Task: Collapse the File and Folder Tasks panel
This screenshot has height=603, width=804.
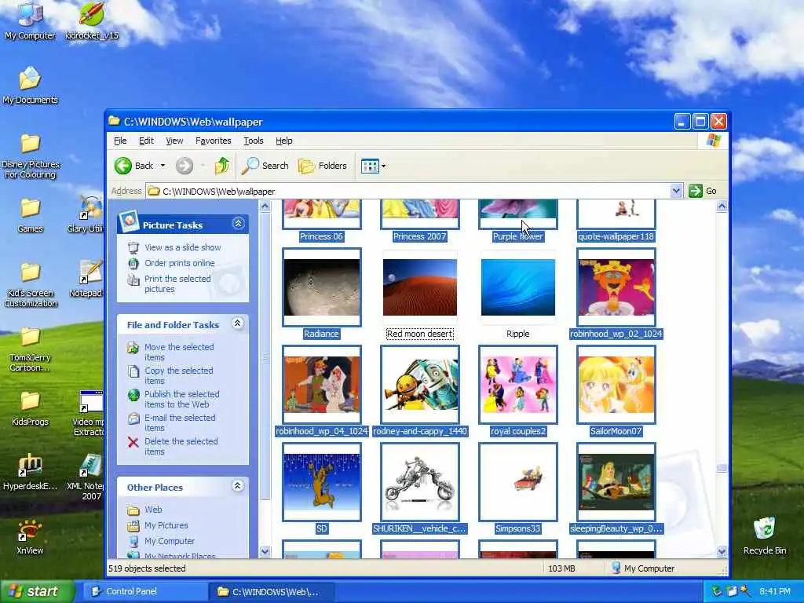Action: tap(237, 323)
